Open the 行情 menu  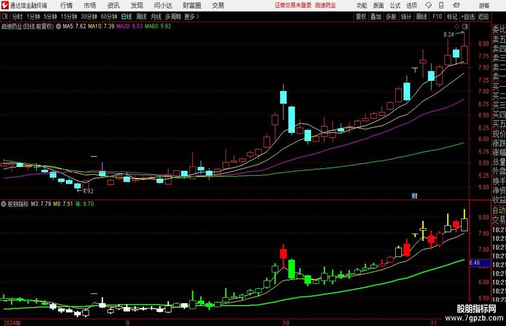coord(66,5)
